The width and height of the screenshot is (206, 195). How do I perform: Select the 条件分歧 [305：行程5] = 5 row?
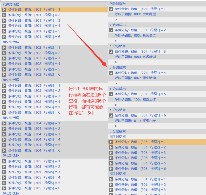pyautogui.click(x=34, y=183)
